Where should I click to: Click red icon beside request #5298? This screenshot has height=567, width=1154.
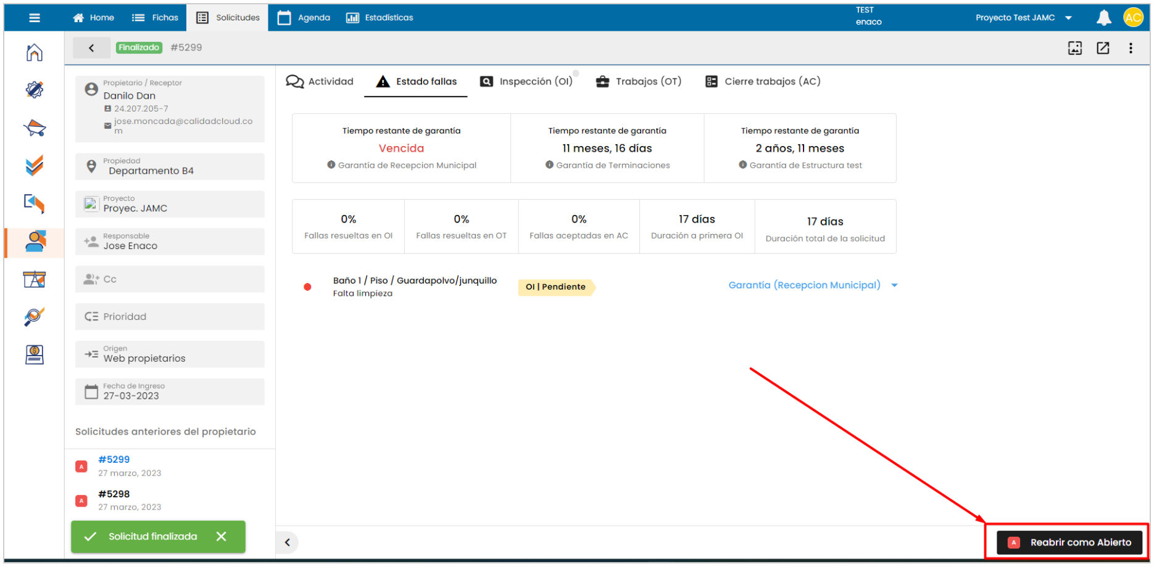(81, 500)
